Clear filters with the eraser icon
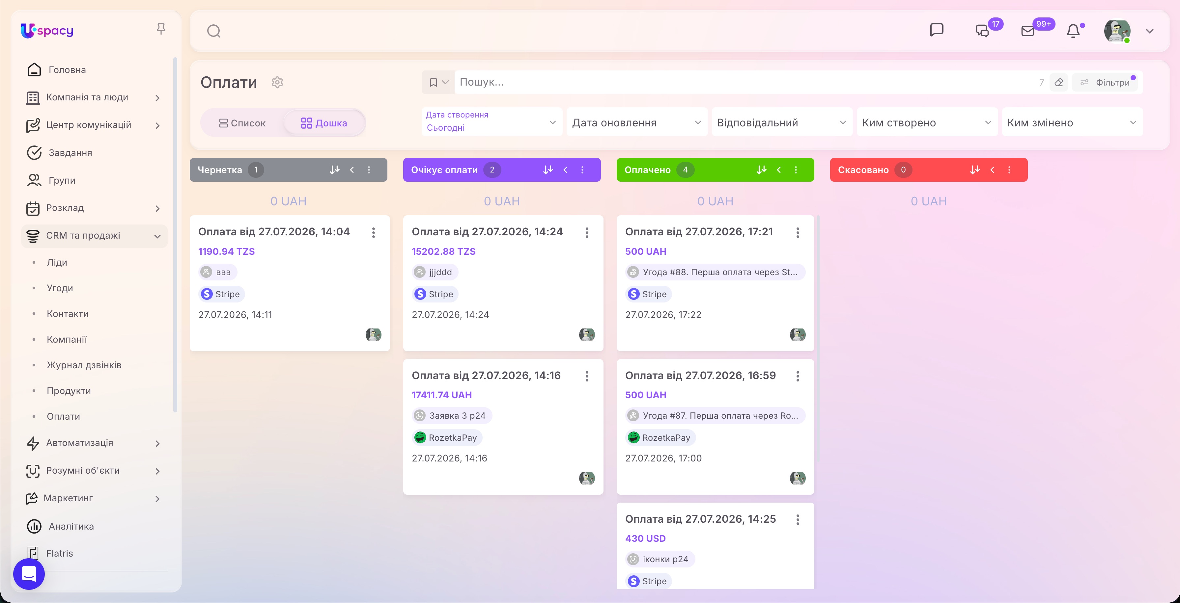The width and height of the screenshot is (1180, 603). coord(1059,82)
